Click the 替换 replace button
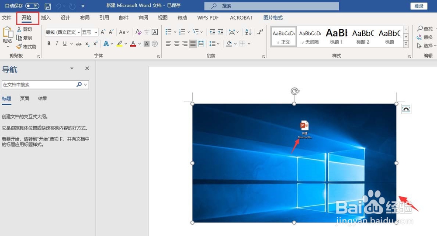Image resolution: width=437 pixels, height=236 pixels. (425, 37)
